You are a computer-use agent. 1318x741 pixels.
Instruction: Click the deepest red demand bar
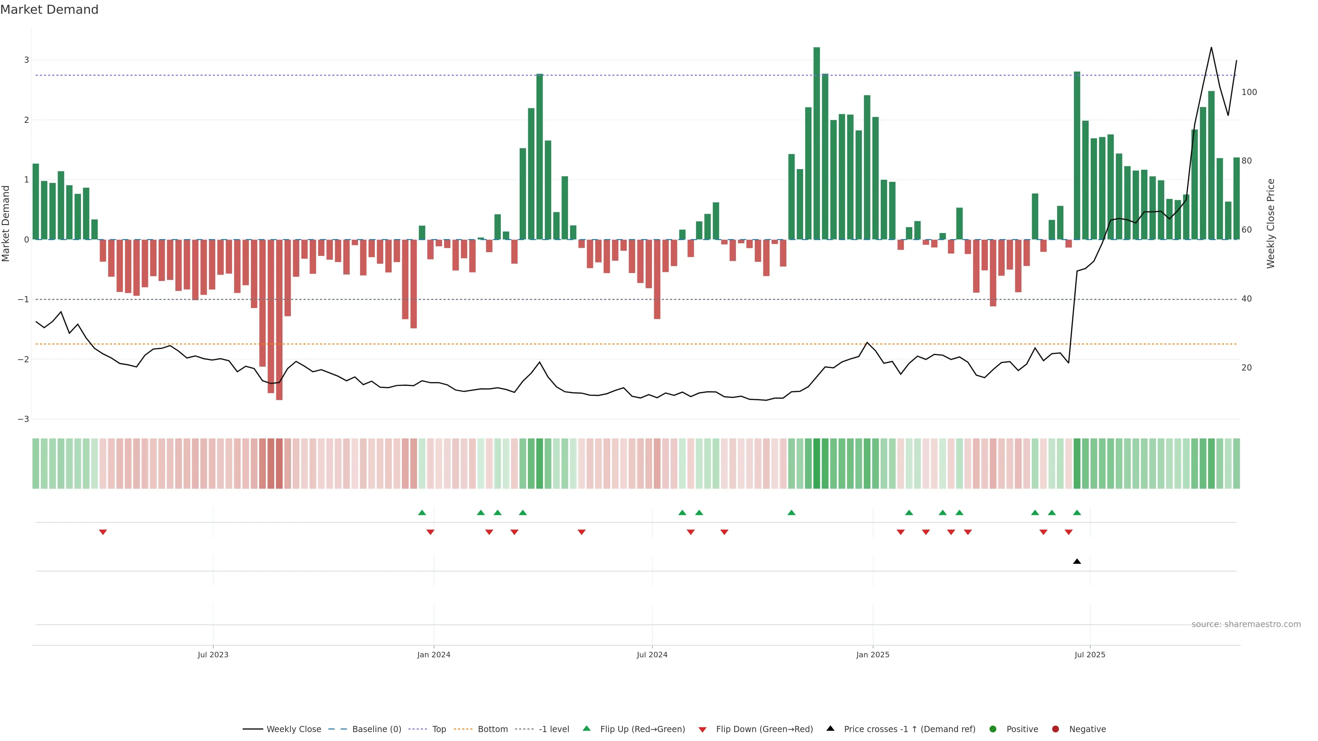(279, 320)
